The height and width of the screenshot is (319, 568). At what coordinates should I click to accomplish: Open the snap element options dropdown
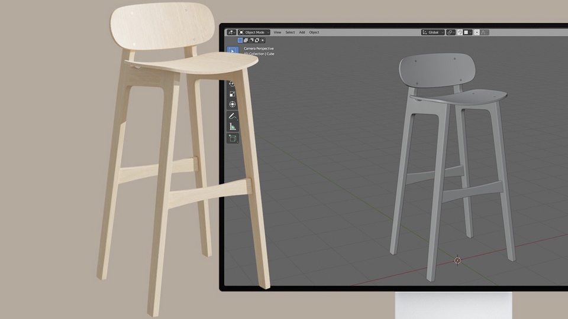click(467, 32)
